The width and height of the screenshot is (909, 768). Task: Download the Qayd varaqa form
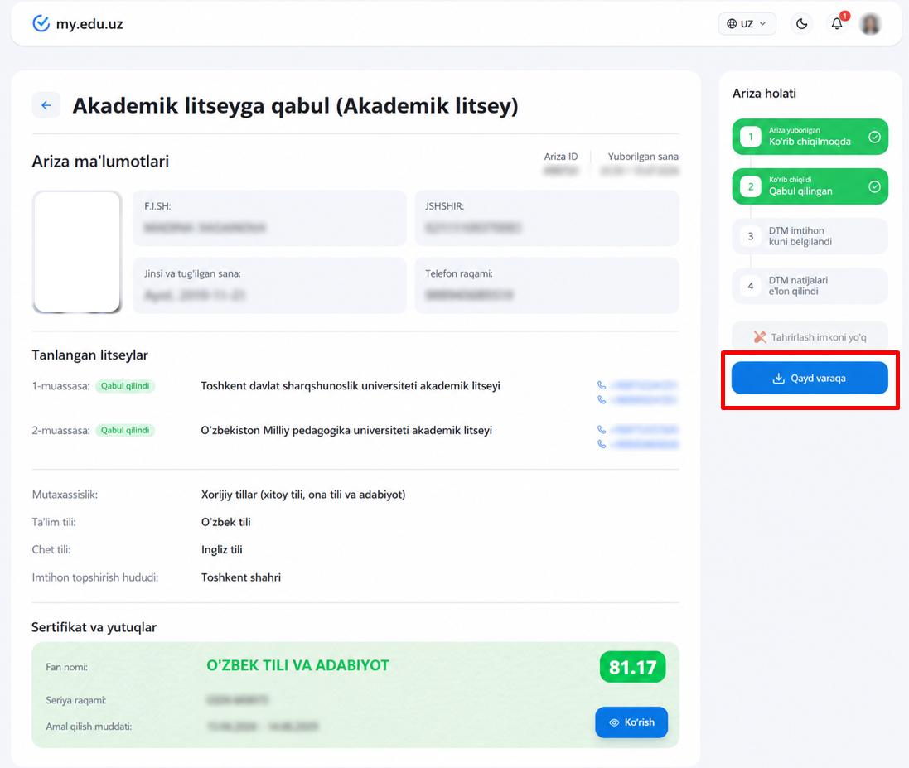click(x=810, y=378)
